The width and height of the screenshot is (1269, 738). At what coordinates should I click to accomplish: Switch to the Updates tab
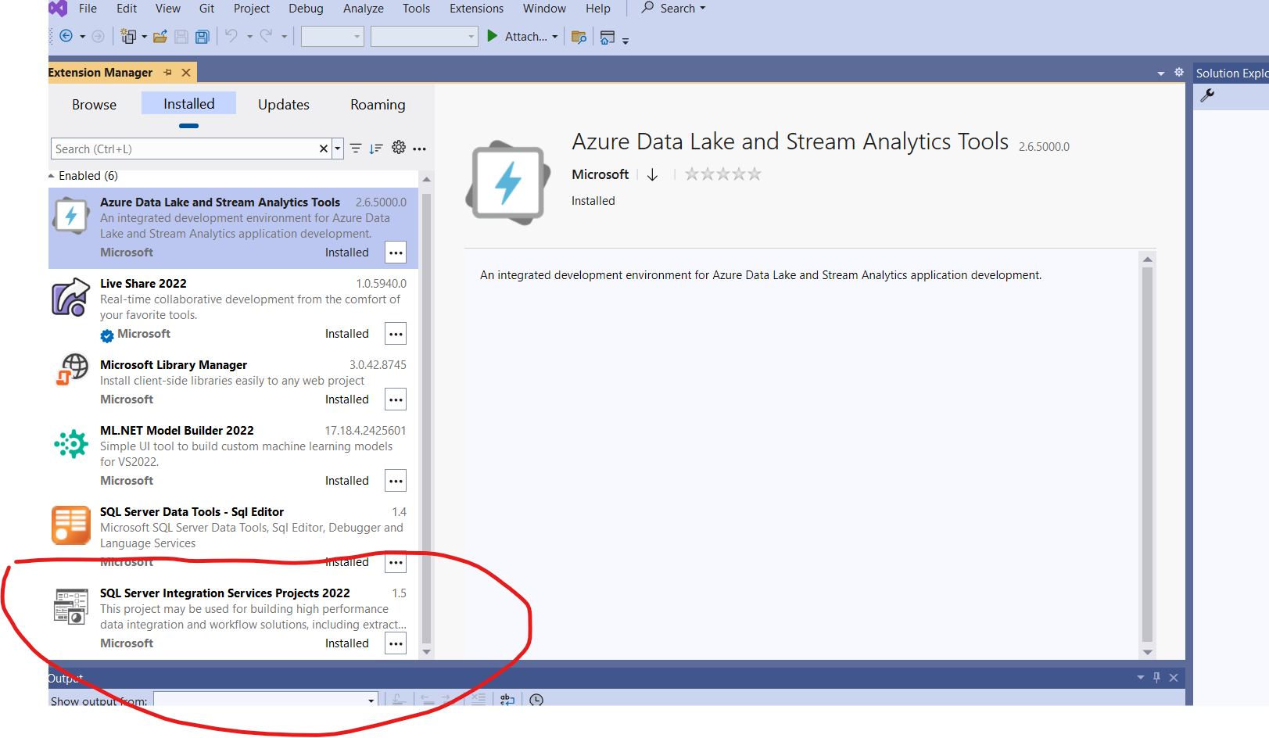(x=283, y=103)
